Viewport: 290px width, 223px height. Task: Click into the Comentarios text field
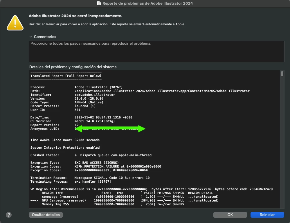pyautogui.click(x=156, y=51)
